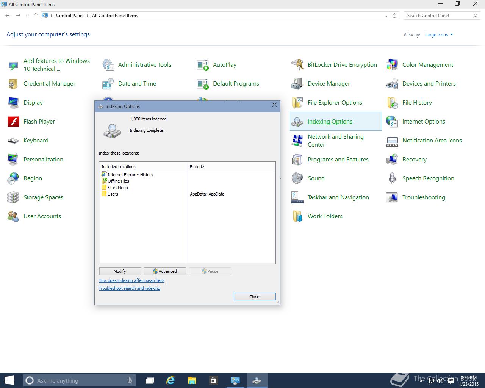Click Control Panel in address breadcrumb
Viewport: 485px width, 388px height.
coord(70,16)
